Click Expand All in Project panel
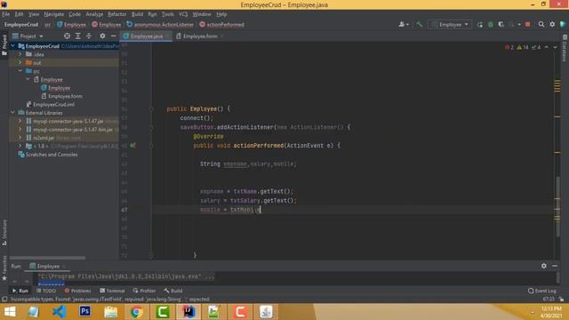 pos(78,36)
